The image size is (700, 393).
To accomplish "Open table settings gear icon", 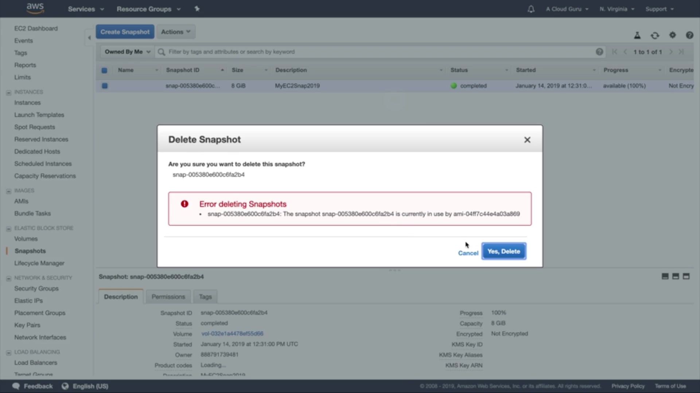I will tap(672, 35).
